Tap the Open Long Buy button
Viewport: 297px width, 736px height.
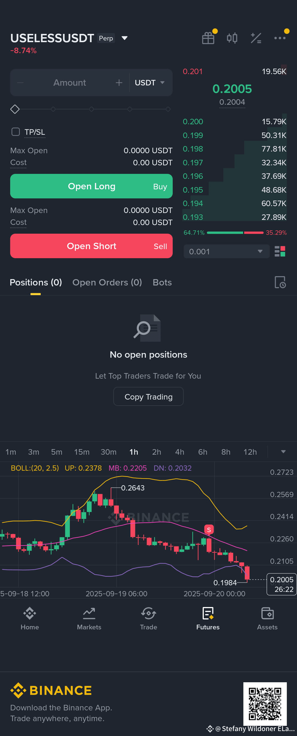pyautogui.click(x=92, y=186)
